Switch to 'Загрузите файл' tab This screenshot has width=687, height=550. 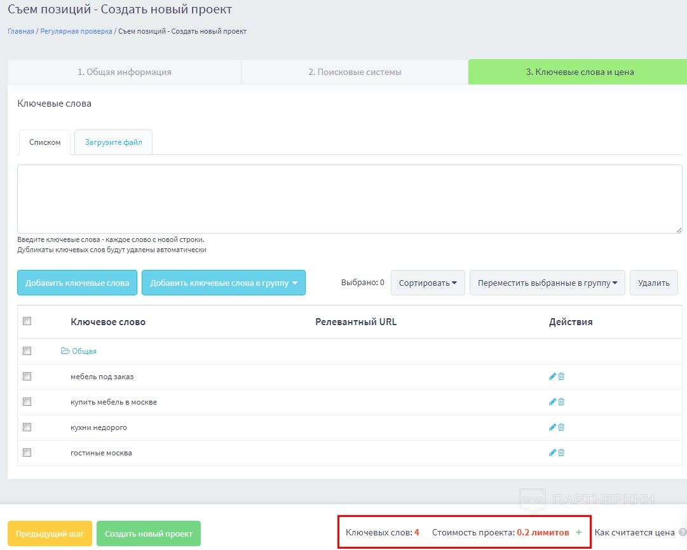tap(114, 142)
